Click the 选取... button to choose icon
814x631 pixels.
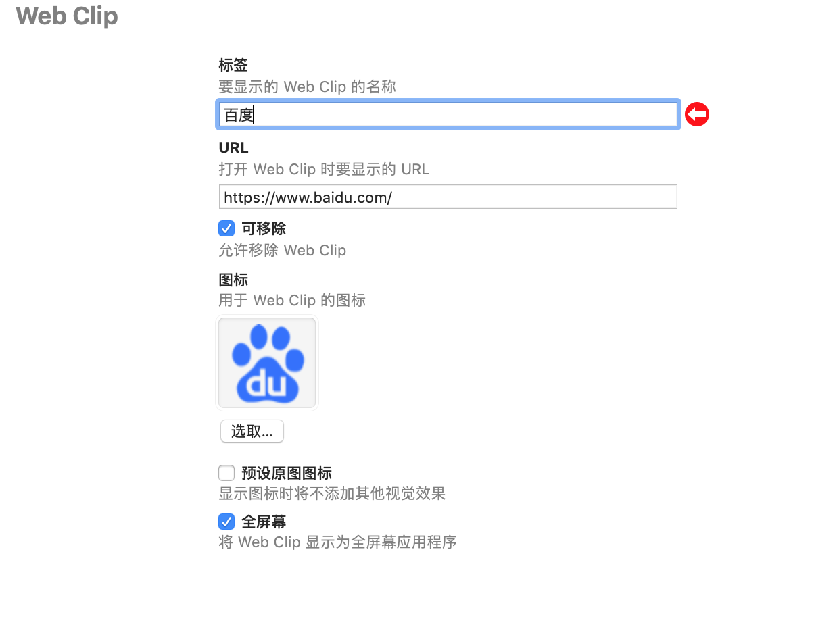252,431
